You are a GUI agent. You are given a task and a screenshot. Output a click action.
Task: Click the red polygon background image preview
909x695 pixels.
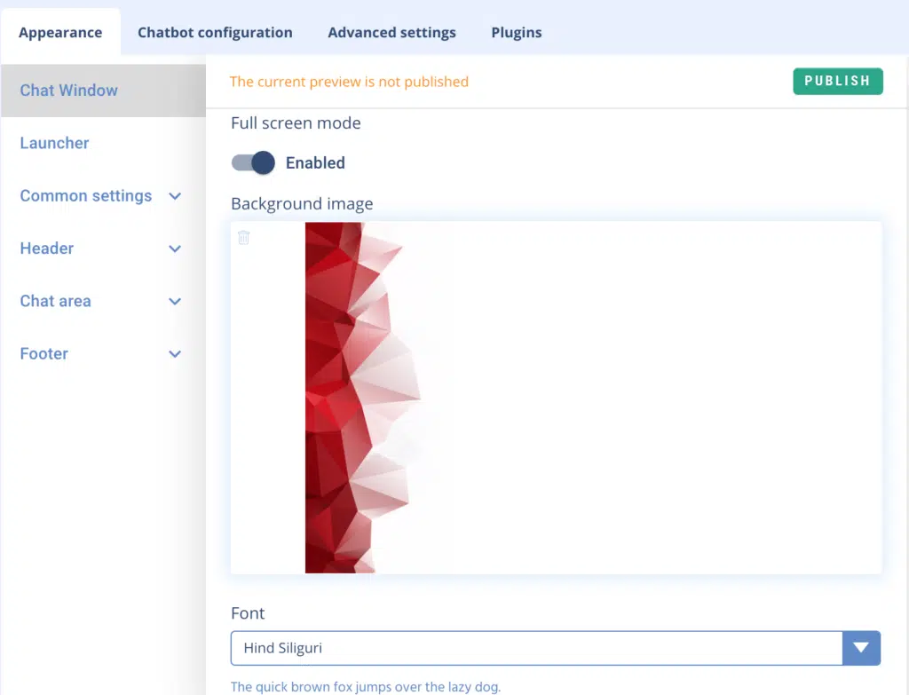pos(355,398)
